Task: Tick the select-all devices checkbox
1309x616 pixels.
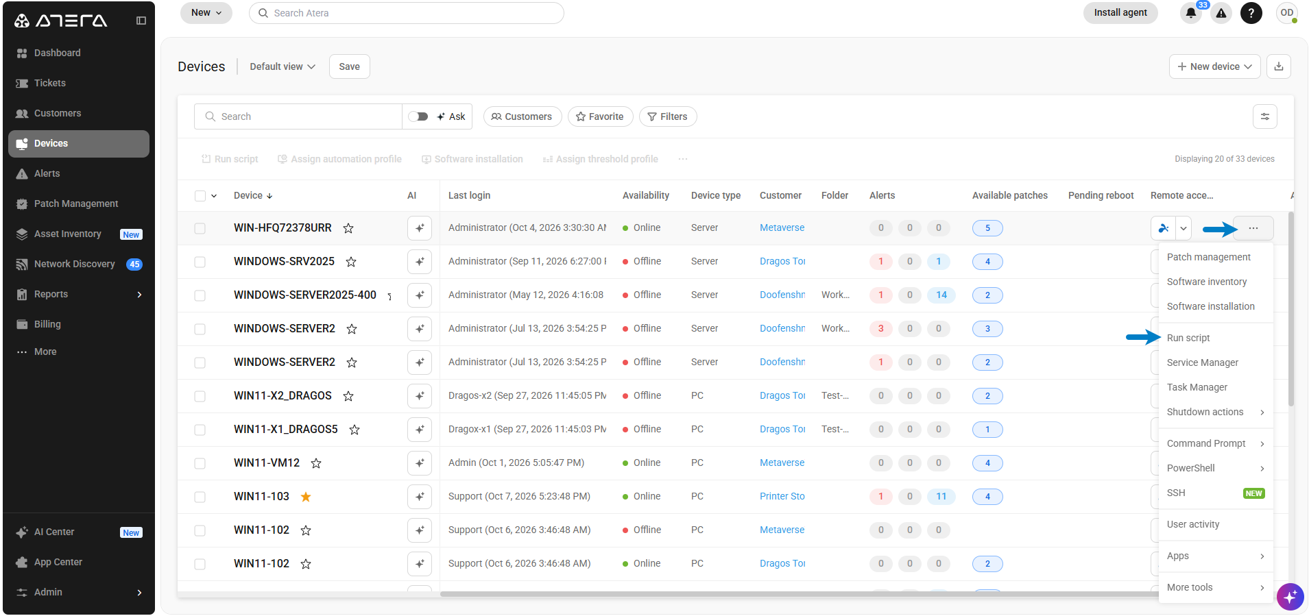Action: pyautogui.click(x=200, y=196)
